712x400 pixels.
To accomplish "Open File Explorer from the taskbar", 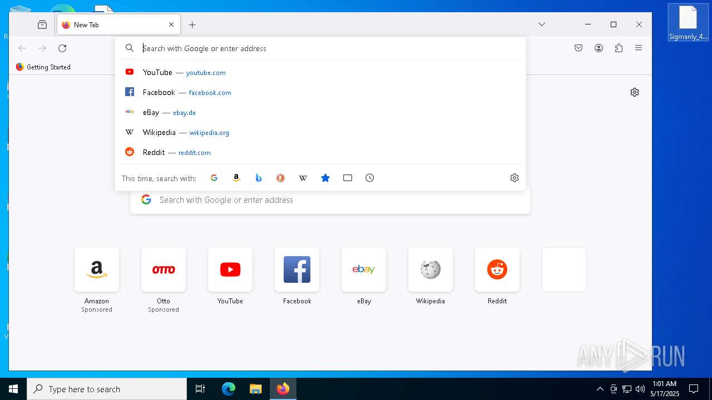I will [x=255, y=389].
